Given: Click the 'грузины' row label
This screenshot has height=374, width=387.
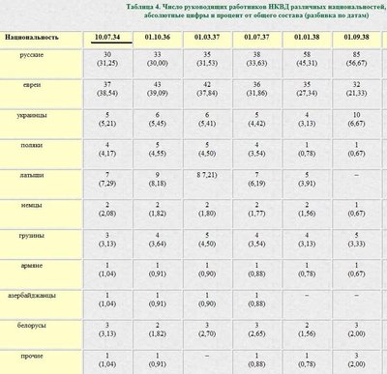Looking at the screenshot, I should [32, 236].
